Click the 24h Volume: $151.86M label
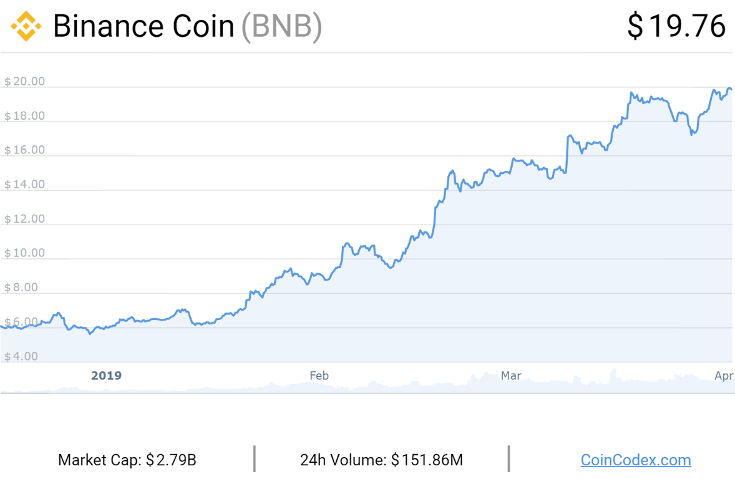The width and height of the screenshot is (735, 479). [x=381, y=460]
